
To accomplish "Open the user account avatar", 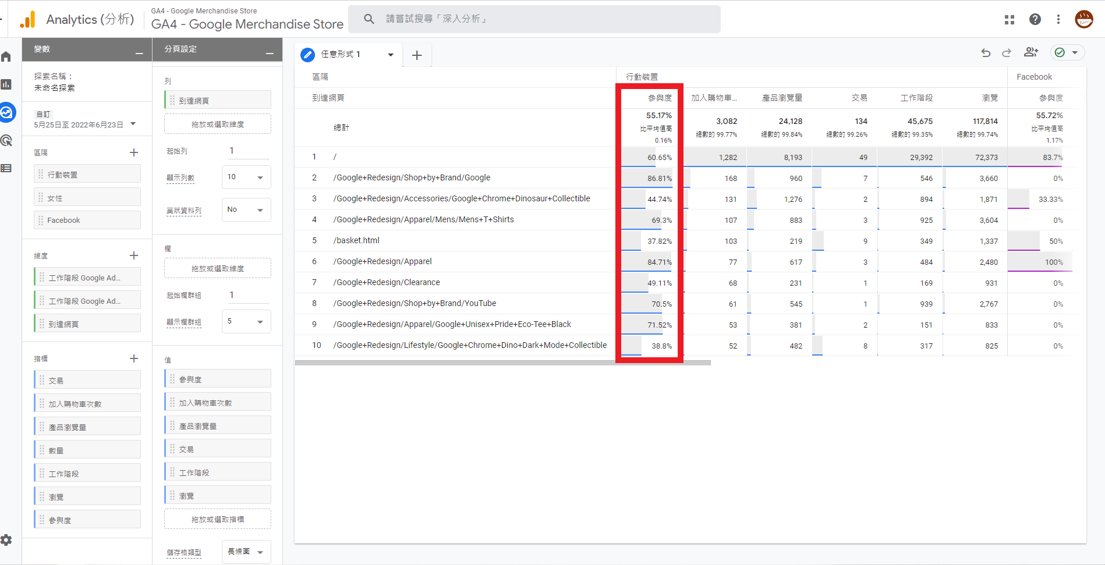I will tap(1084, 19).
